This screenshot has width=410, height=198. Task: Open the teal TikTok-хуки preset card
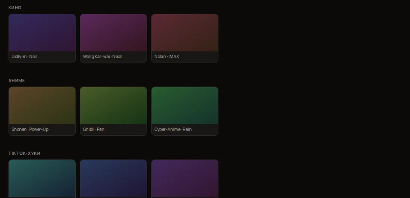tap(42, 179)
